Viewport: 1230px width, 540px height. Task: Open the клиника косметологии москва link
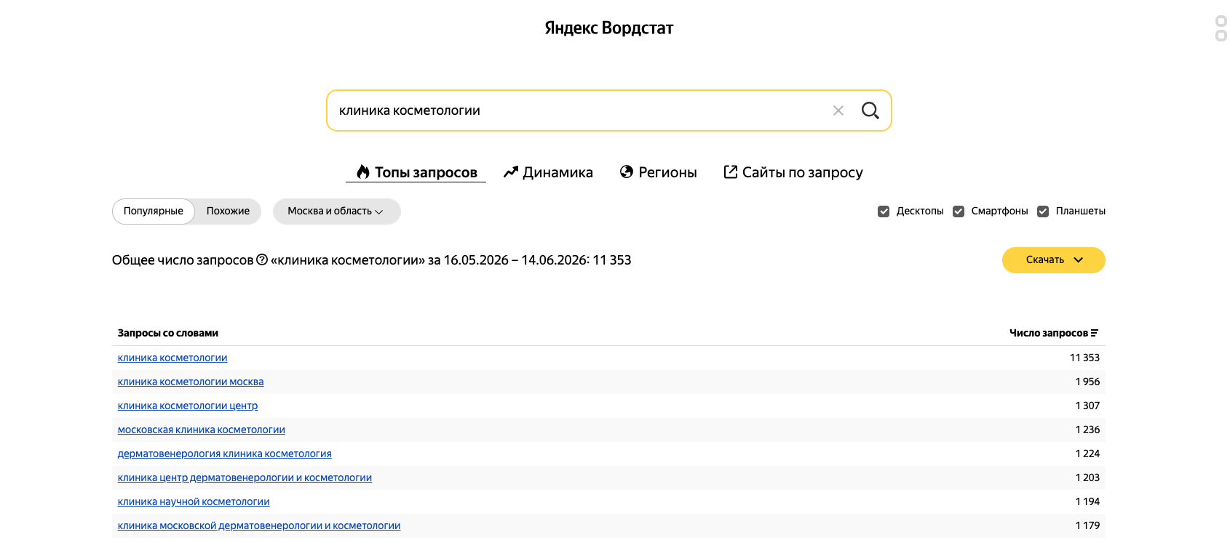pyautogui.click(x=191, y=382)
